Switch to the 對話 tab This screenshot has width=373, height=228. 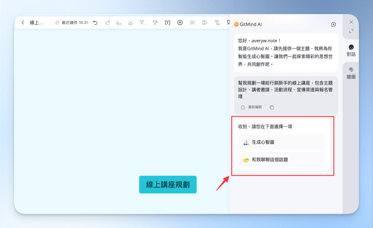click(351, 50)
